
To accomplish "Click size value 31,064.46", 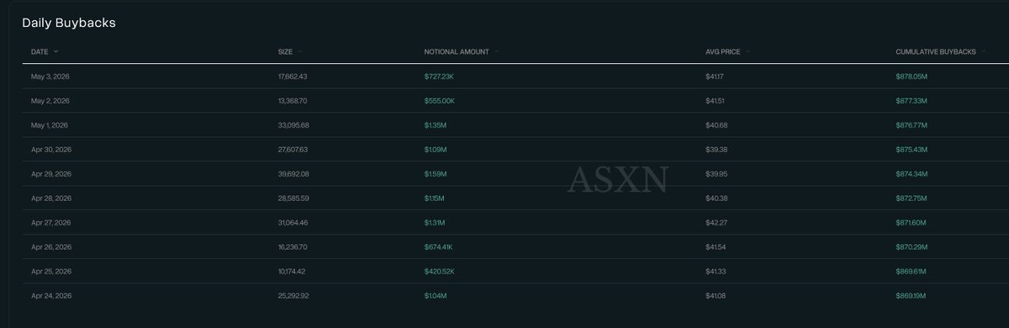I will 293,223.
